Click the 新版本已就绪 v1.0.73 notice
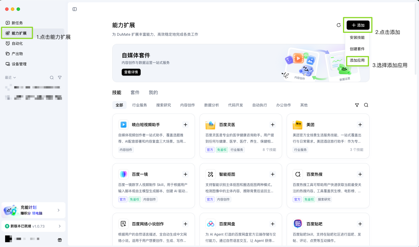The height and width of the screenshot is (247, 419). [33, 226]
